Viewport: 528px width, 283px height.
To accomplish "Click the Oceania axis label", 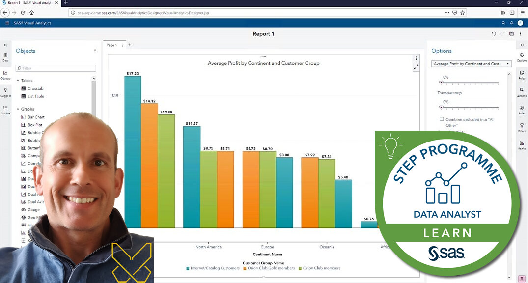I will point(327,247).
